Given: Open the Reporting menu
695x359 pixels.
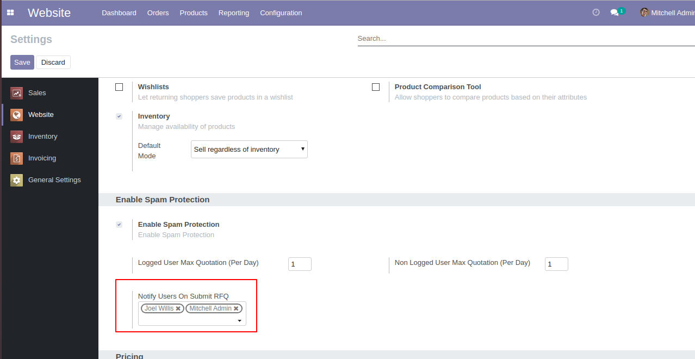Looking at the screenshot, I should click(x=234, y=13).
